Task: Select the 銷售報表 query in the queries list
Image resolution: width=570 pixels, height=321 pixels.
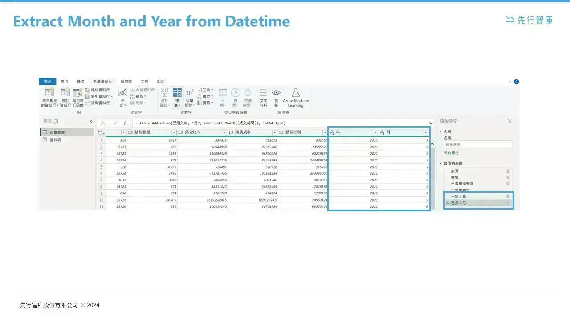Action: 67,132
